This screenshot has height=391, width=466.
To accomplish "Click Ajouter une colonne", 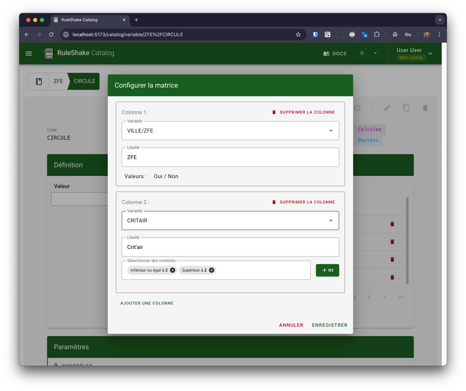I will point(147,303).
